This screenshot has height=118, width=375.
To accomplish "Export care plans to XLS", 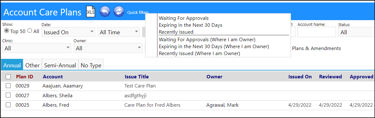I will click(91, 11).
